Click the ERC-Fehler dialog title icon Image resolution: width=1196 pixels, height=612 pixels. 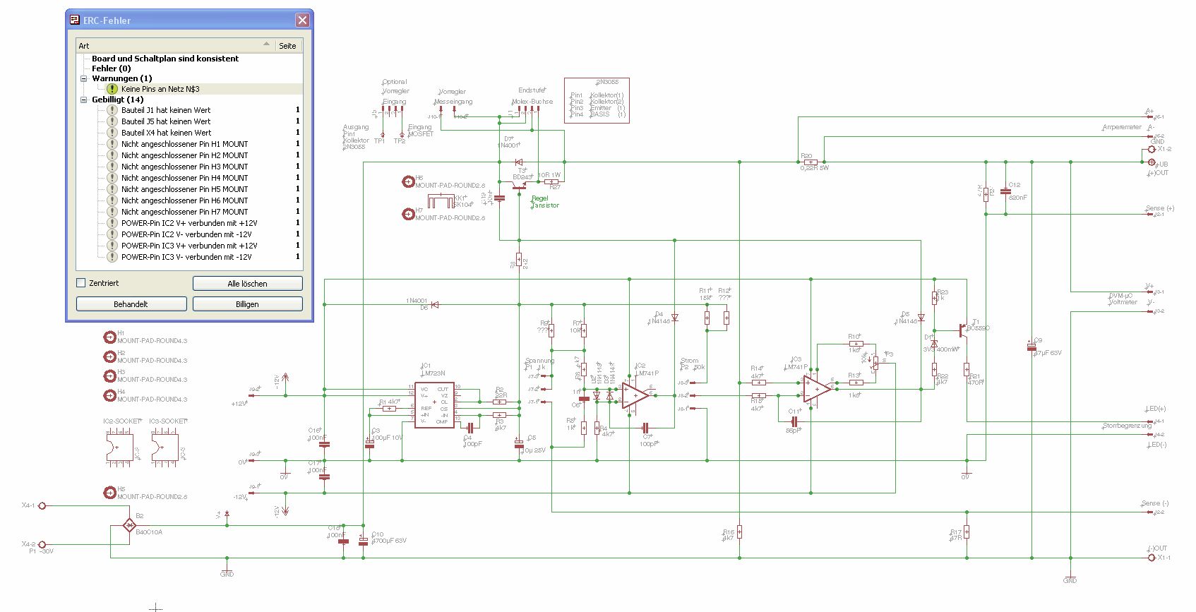tap(75, 20)
